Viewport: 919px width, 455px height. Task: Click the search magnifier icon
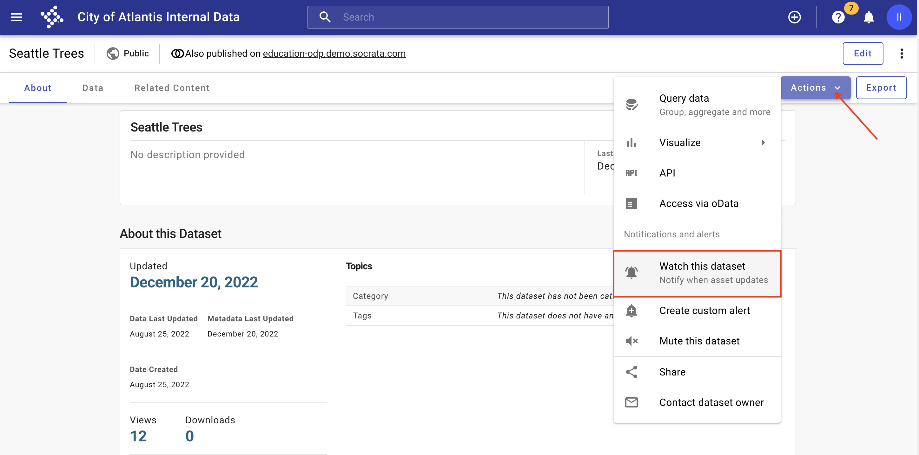point(325,17)
